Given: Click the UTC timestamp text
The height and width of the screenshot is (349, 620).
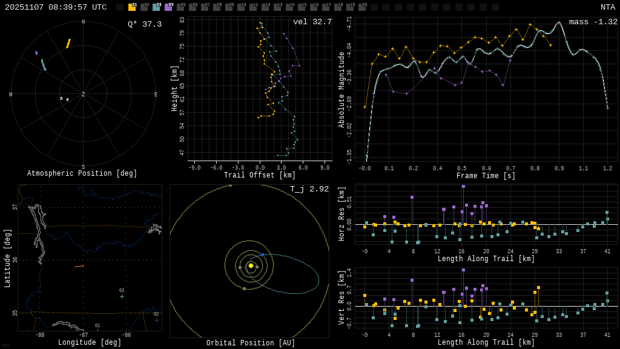Looking at the screenshot, I should coord(56,7).
